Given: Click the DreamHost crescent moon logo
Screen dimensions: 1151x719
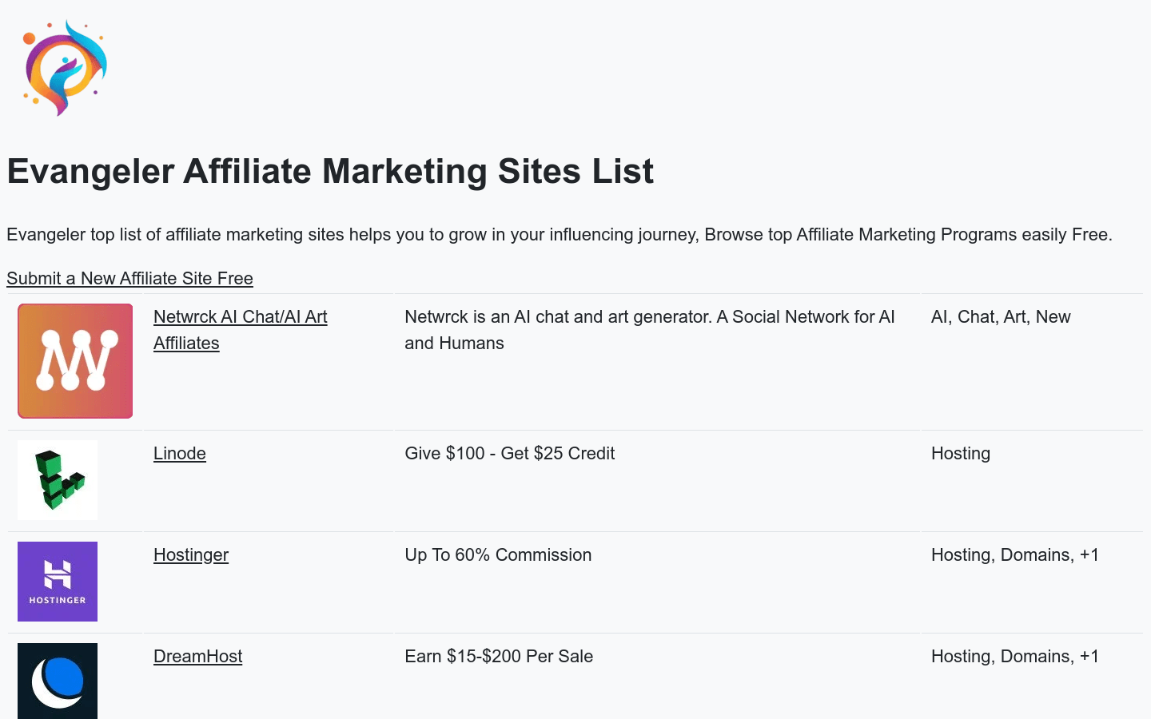Looking at the screenshot, I should pyautogui.click(x=58, y=681).
